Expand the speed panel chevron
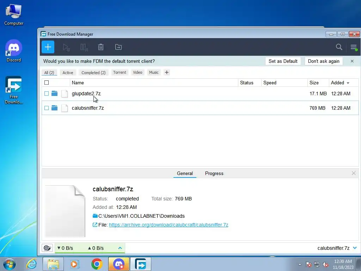Viewport: 361px width, 271px height. pos(120,248)
